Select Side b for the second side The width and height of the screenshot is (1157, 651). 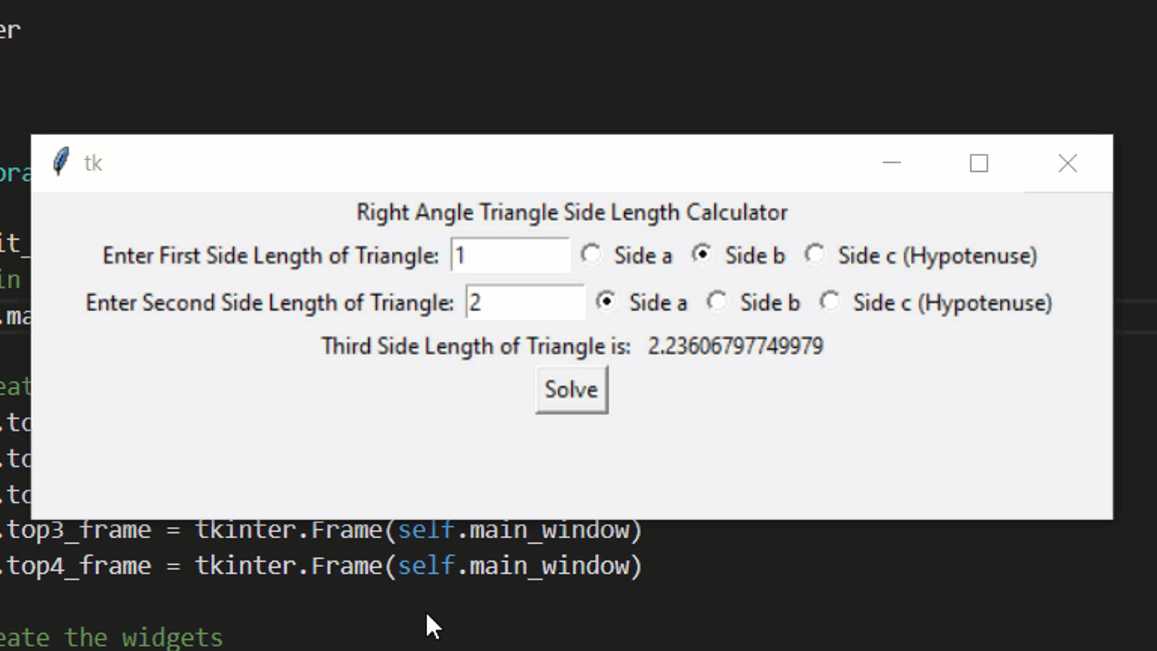point(753,303)
